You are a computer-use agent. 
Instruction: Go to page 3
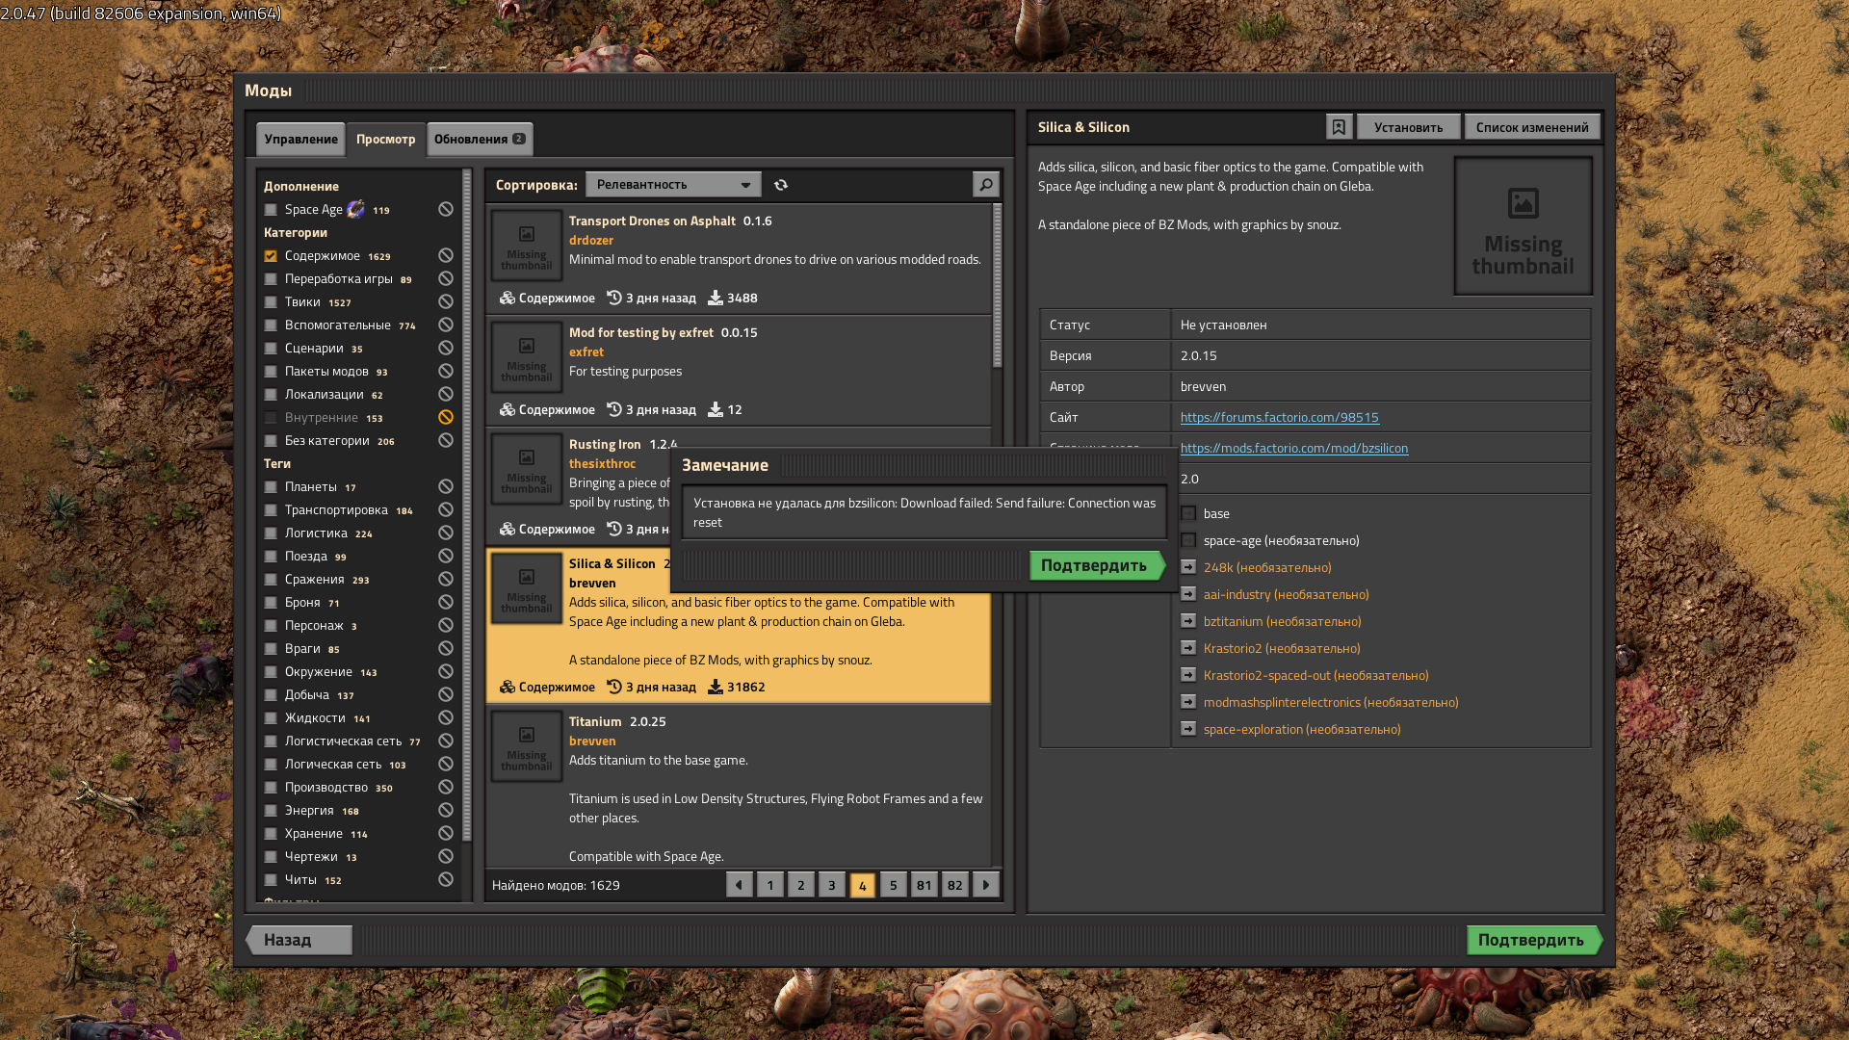click(x=832, y=885)
